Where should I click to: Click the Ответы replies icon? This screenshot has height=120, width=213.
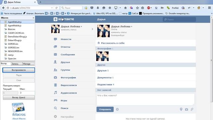point(56,47)
